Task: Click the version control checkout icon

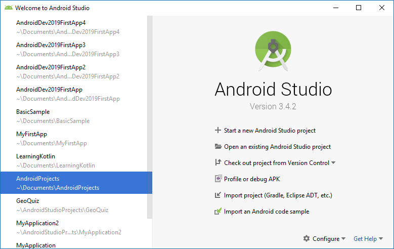Action: tap(218, 162)
